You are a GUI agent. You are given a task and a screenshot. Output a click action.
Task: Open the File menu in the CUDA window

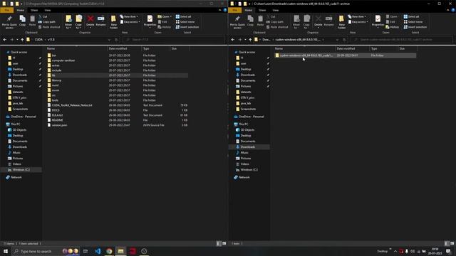[6, 10]
